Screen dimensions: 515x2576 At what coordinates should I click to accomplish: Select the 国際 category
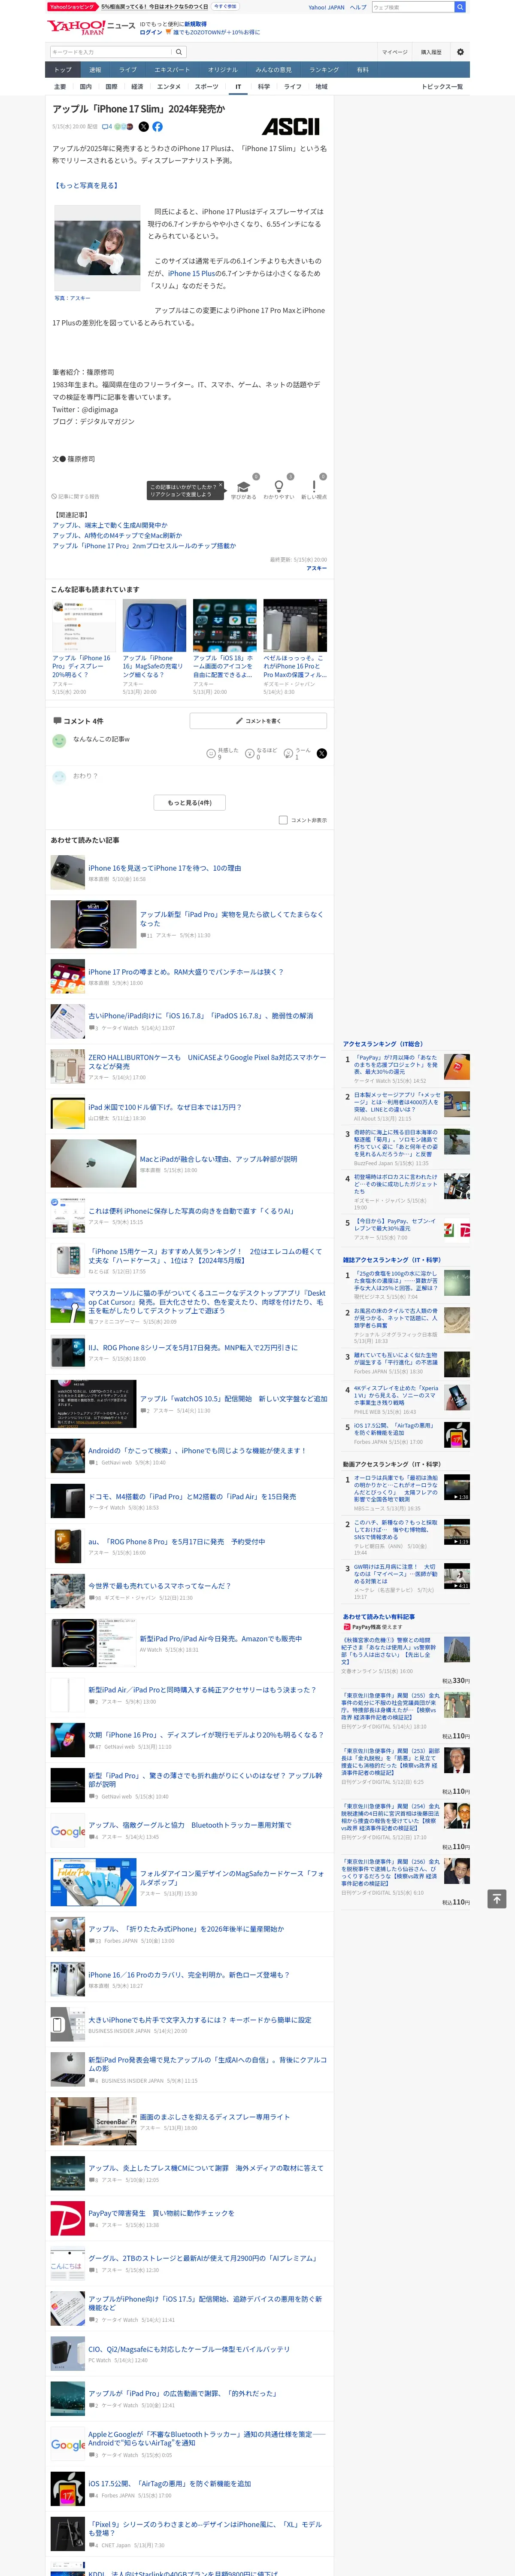tap(111, 87)
